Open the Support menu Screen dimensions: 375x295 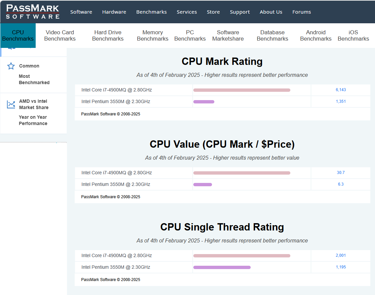(x=240, y=12)
